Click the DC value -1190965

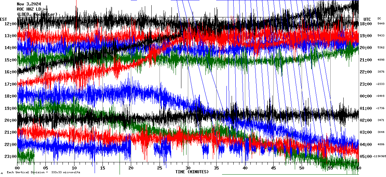(x=379, y=157)
